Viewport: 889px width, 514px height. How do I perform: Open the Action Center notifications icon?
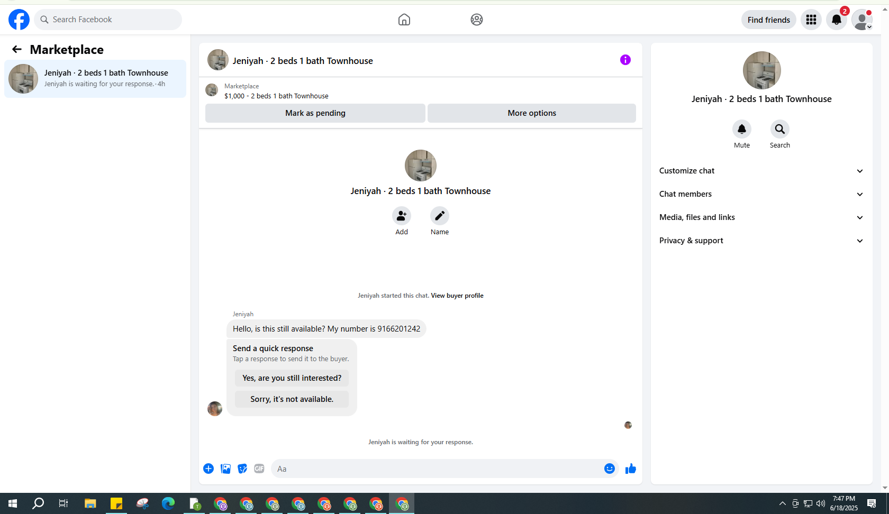872,503
